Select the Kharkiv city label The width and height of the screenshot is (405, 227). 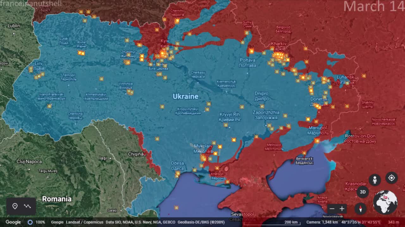[x=279, y=46]
